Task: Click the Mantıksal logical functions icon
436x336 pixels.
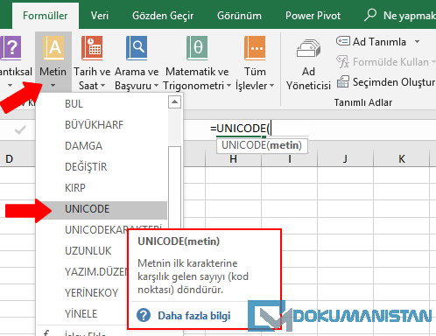Action: click(x=11, y=48)
